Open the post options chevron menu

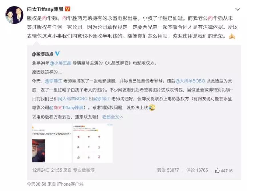(x=237, y=9)
